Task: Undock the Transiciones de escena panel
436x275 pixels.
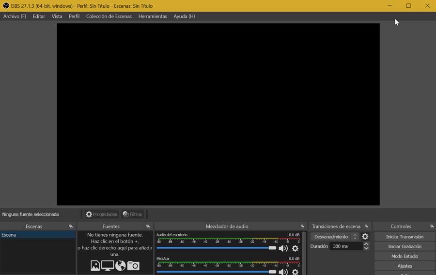Action: point(366,226)
